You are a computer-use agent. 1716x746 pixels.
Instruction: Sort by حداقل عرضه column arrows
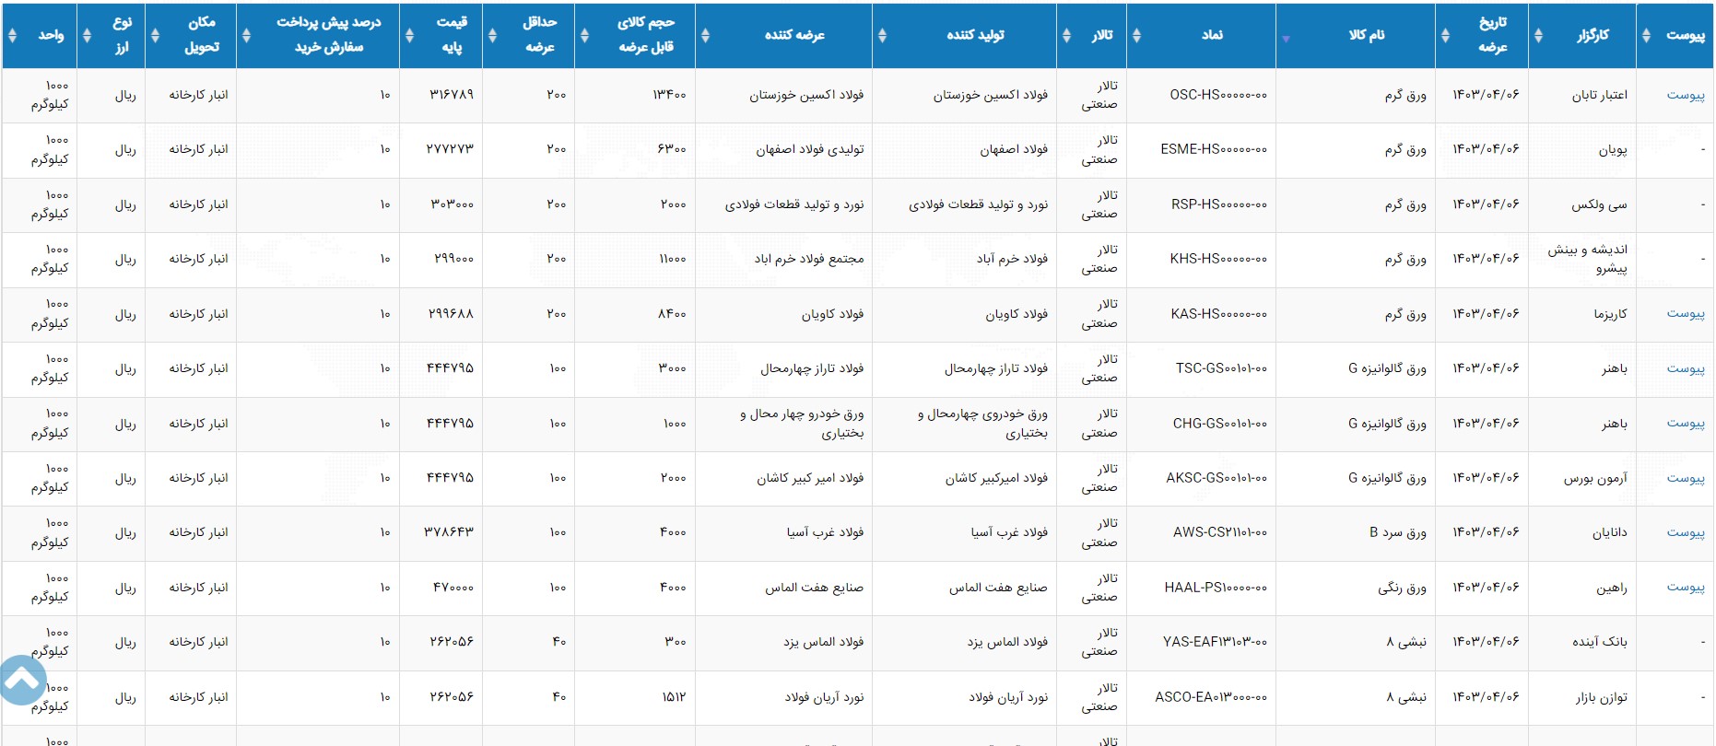(x=492, y=36)
